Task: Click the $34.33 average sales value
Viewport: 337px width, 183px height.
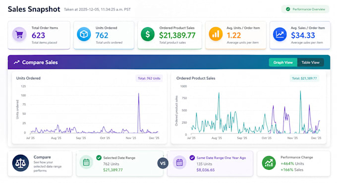Action: click(303, 36)
